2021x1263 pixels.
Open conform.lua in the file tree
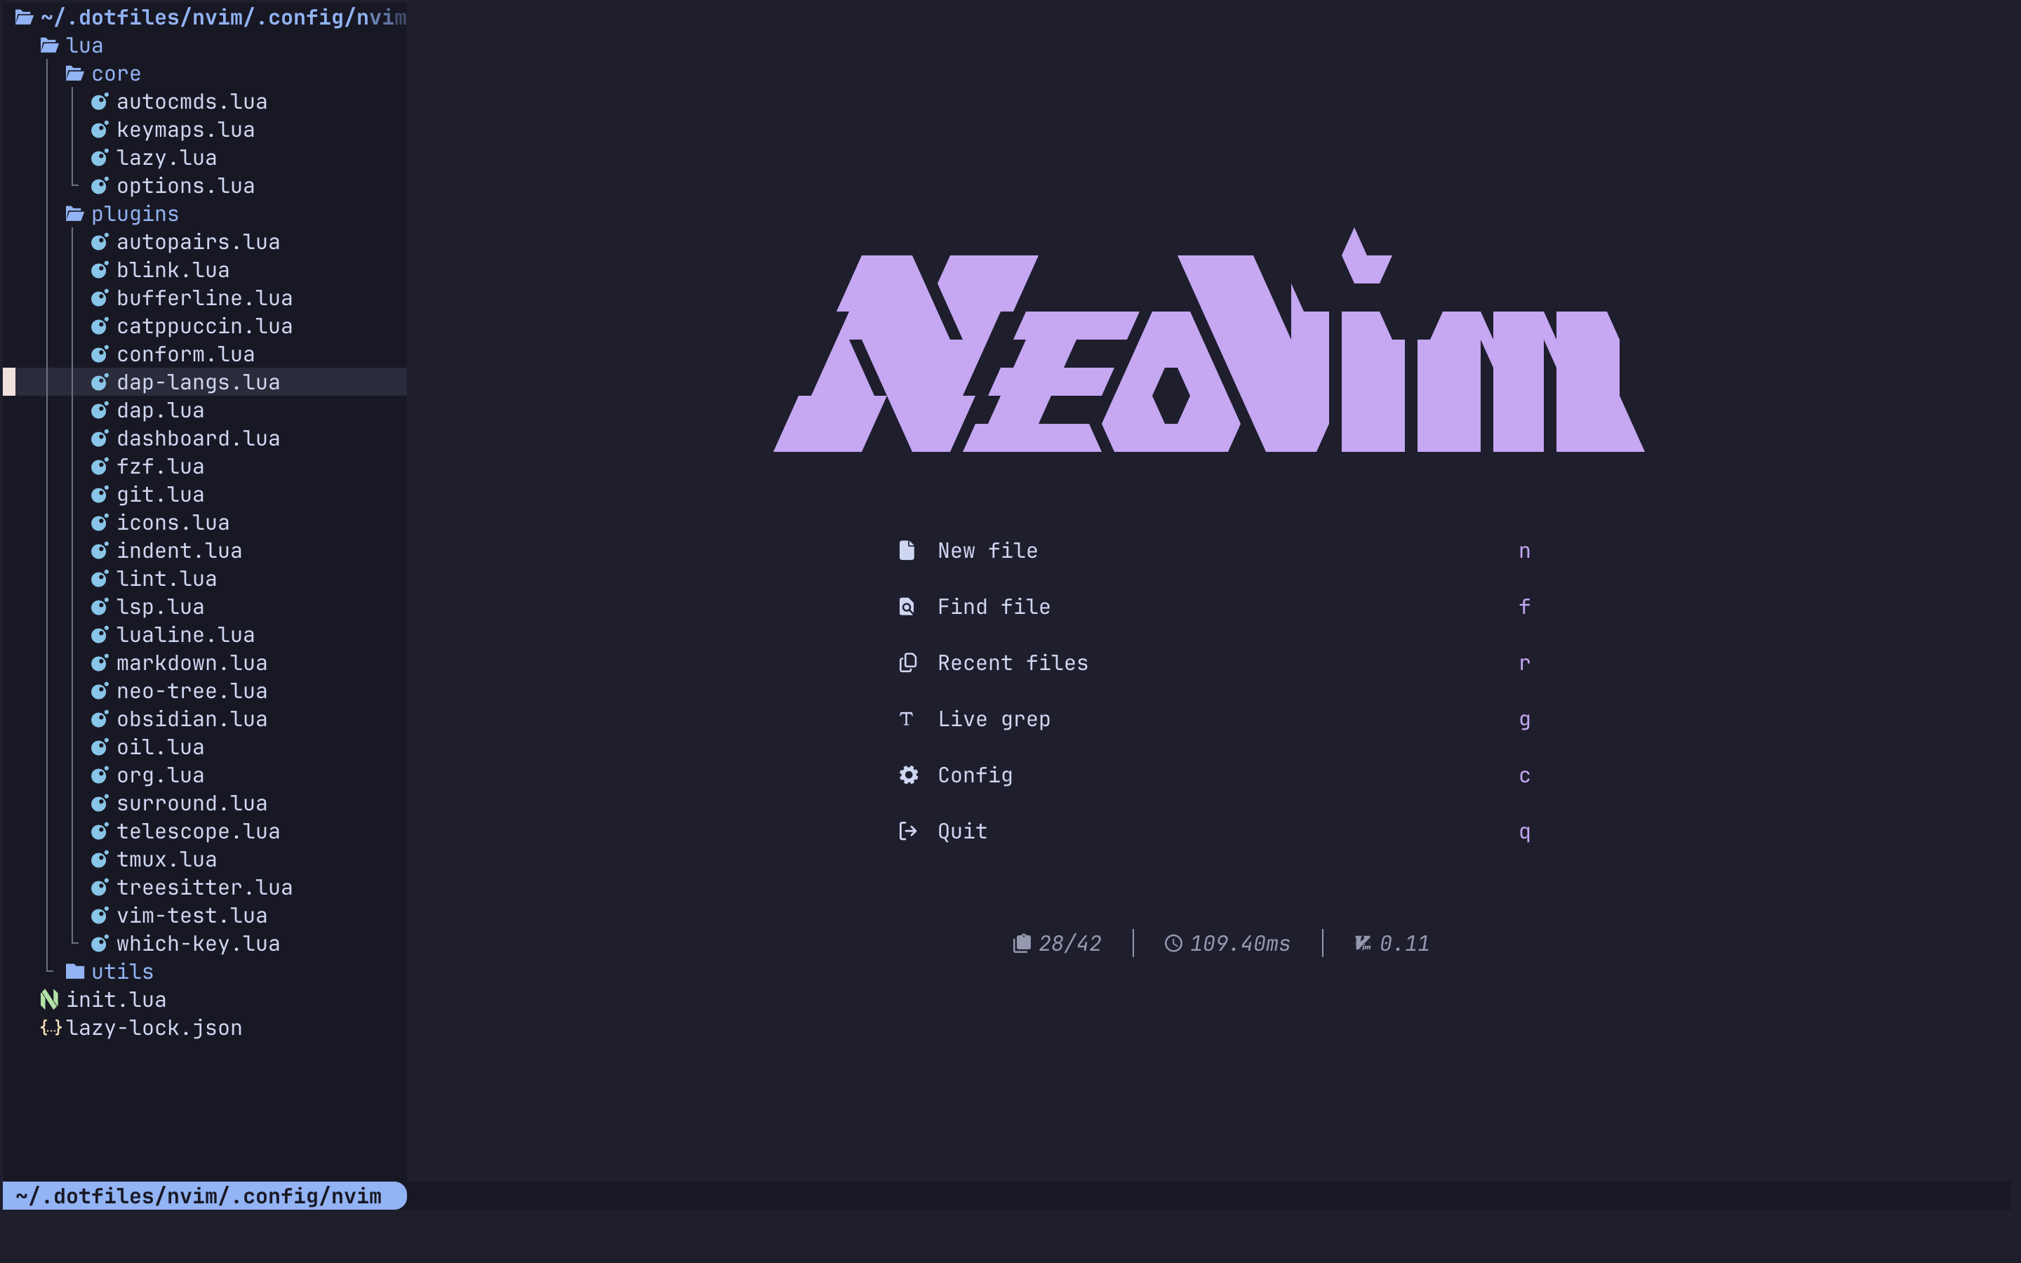tap(185, 354)
